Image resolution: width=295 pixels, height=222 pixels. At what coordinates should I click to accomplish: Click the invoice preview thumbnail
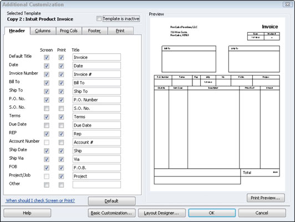pos(217,104)
